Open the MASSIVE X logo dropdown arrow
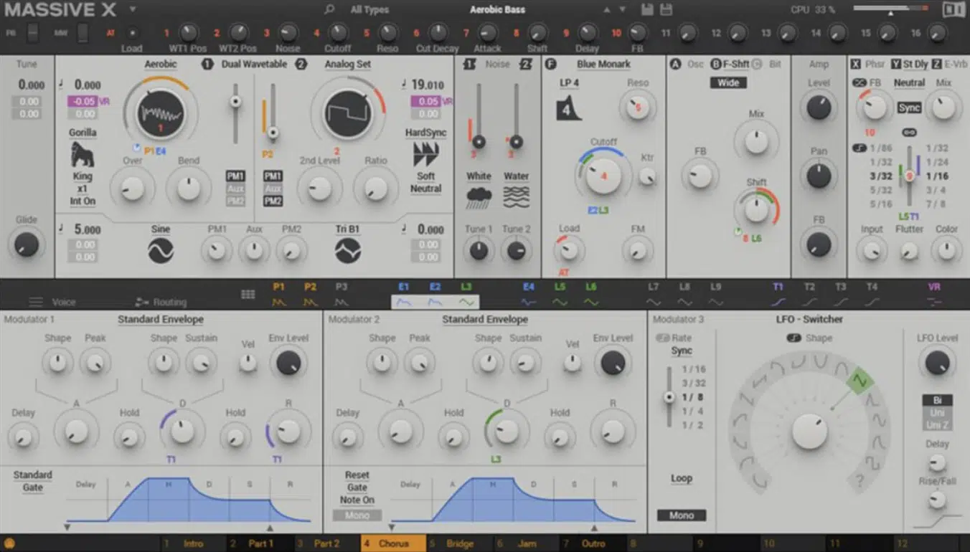Image resolution: width=970 pixels, height=552 pixels. coord(132,9)
